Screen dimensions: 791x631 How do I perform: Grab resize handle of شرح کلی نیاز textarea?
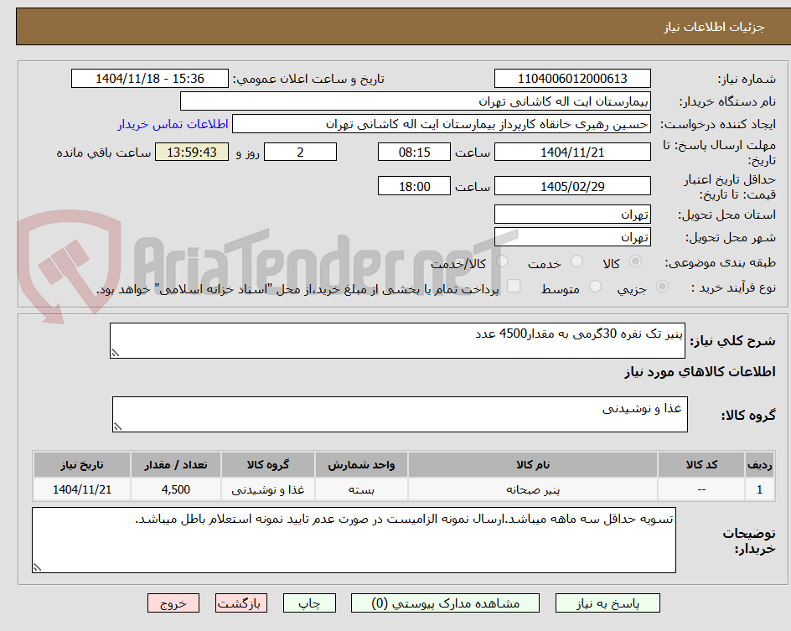coord(115,353)
